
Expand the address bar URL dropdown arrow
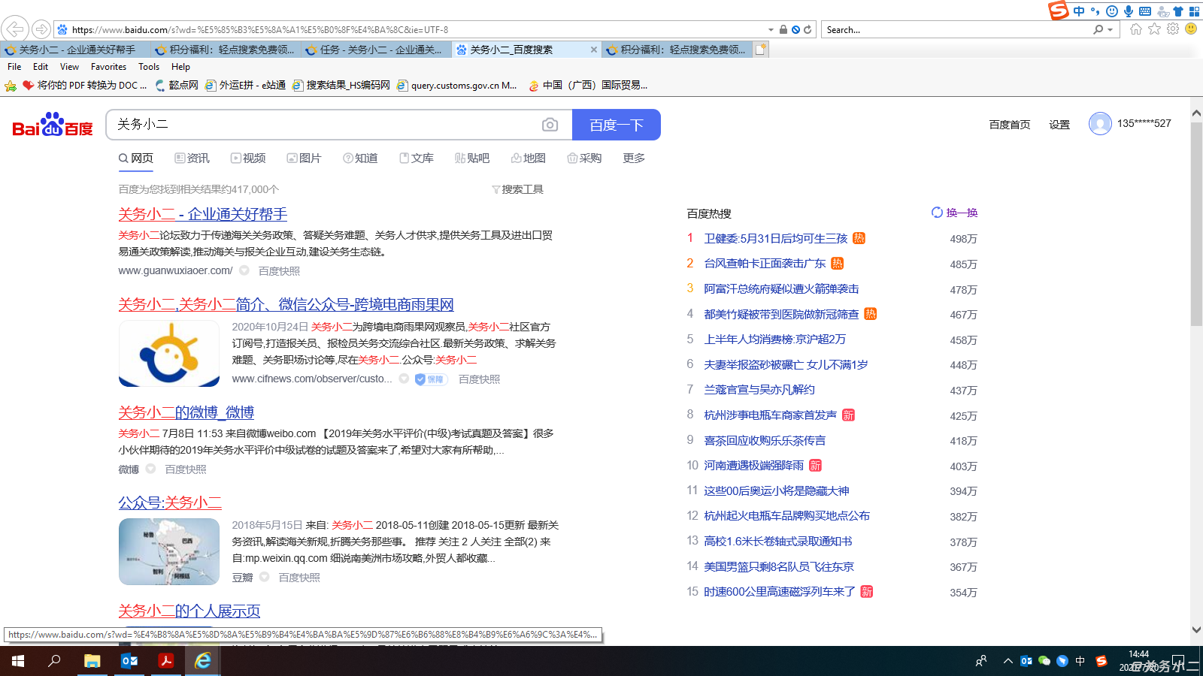point(771,30)
